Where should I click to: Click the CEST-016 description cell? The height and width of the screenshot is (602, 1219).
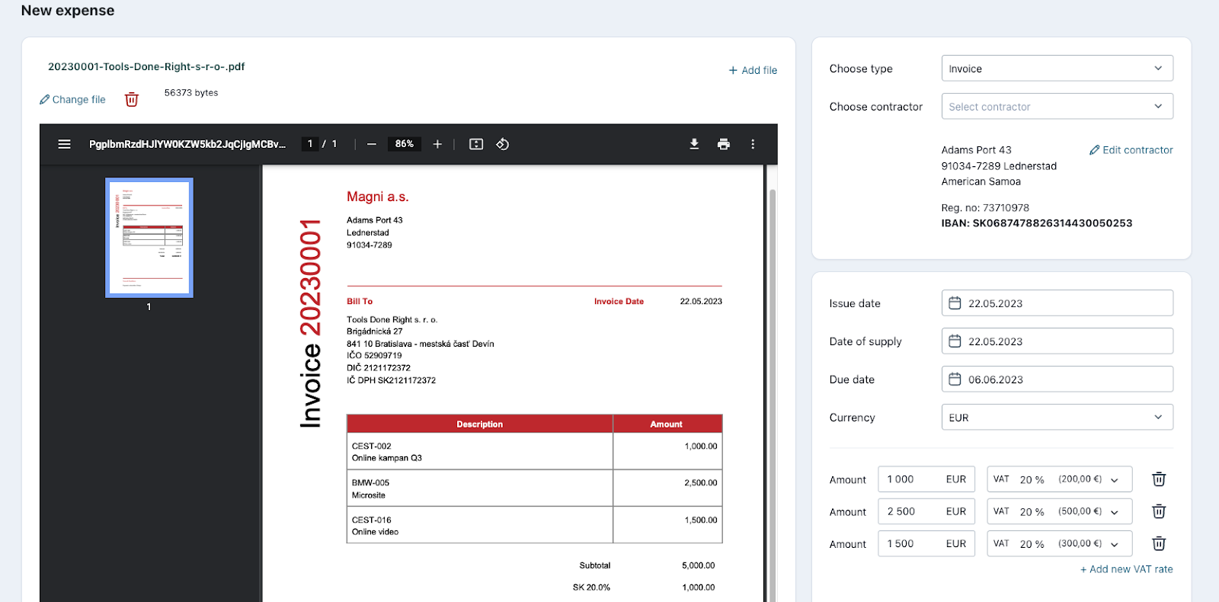(480, 525)
